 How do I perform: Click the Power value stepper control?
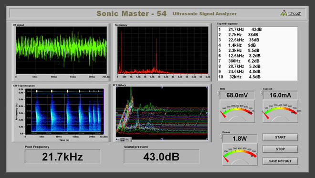tap(221, 136)
